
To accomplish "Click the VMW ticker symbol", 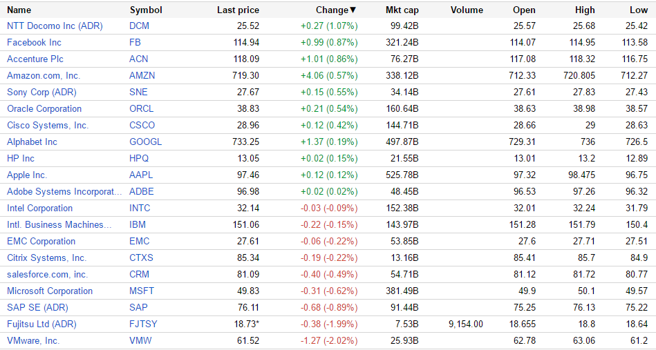I will pos(140,340).
